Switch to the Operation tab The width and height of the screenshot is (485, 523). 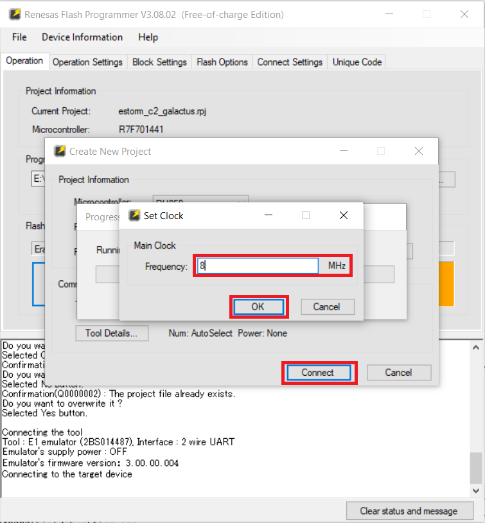(x=24, y=61)
